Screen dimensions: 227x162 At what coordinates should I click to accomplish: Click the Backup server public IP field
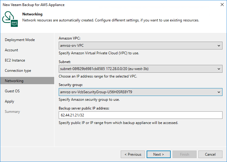click(140, 115)
